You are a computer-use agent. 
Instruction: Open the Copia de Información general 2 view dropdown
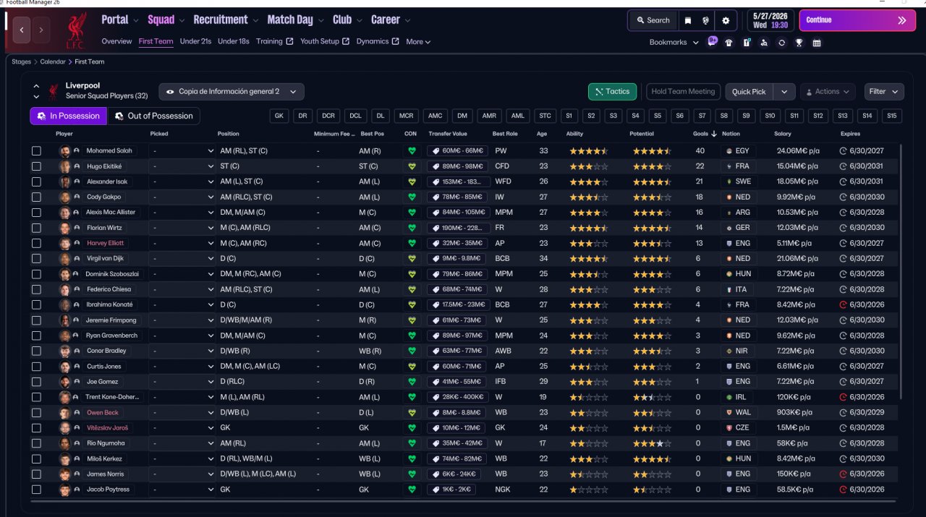pos(231,92)
